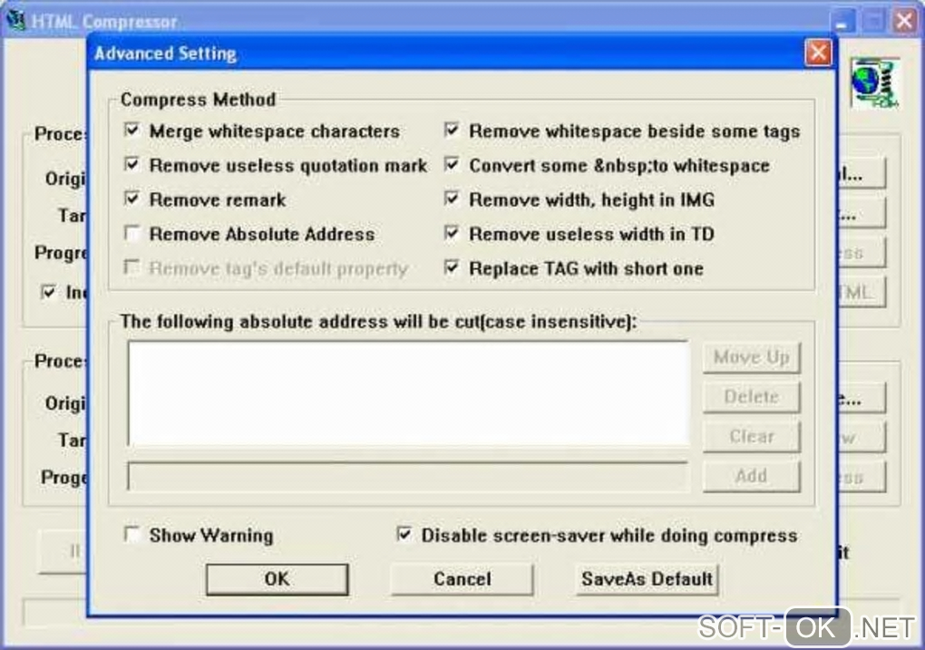Toggle Replace TAG with short one
This screenshot has height=650, width=925.
pos(452,267)
